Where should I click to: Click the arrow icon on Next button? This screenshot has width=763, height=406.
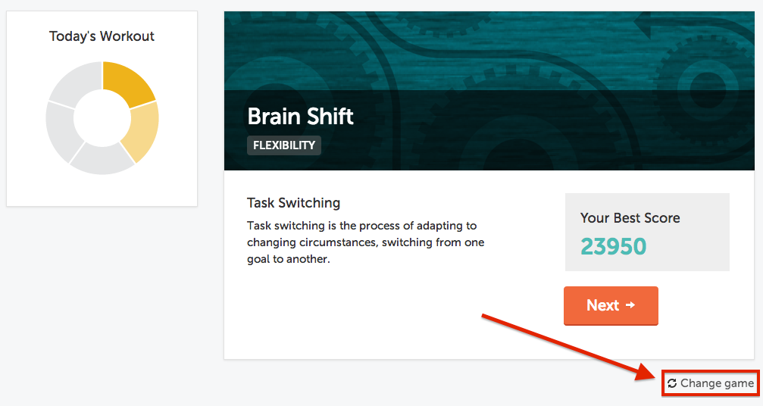[630, 305]
